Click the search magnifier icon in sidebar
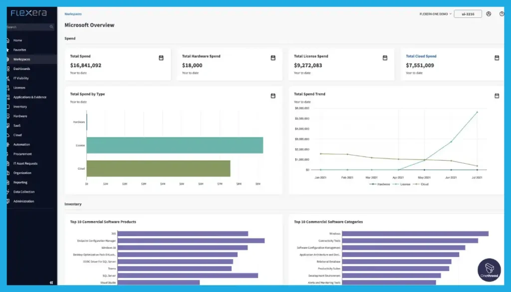511x292 pixels. [51, 27]
